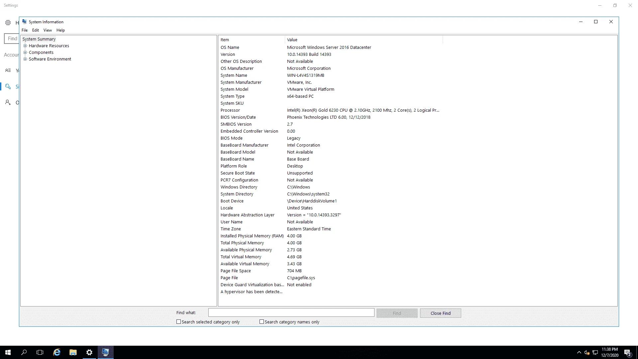Click the Legacy value
The image size is (638, 359).
(x=294, y=138)
